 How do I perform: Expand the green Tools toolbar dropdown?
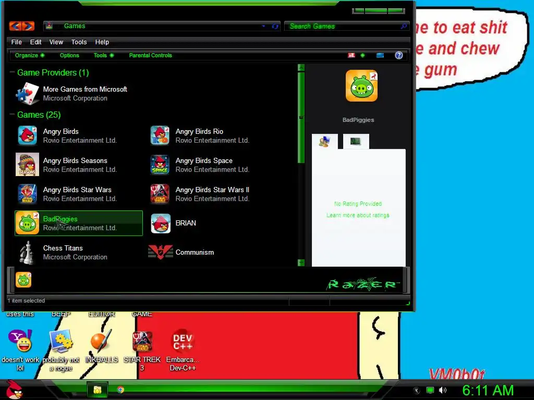pos(104,55)
